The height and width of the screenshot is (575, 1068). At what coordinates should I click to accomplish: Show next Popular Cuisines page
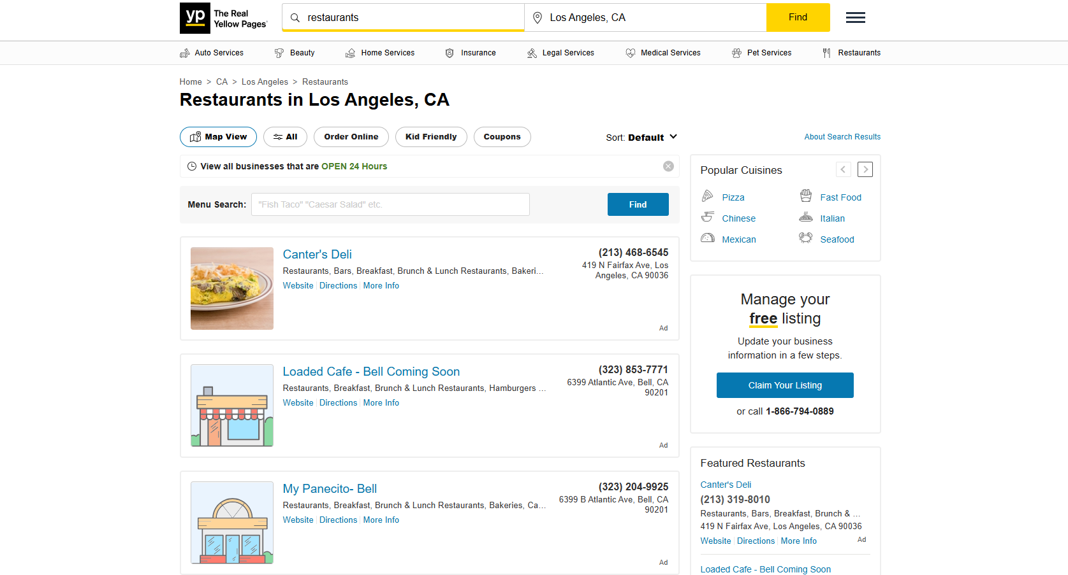[x=865, y=169]
